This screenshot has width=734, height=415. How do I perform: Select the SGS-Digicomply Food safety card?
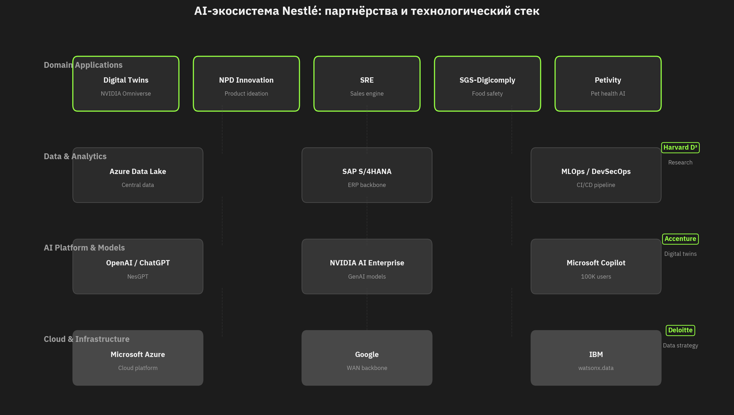487,83
